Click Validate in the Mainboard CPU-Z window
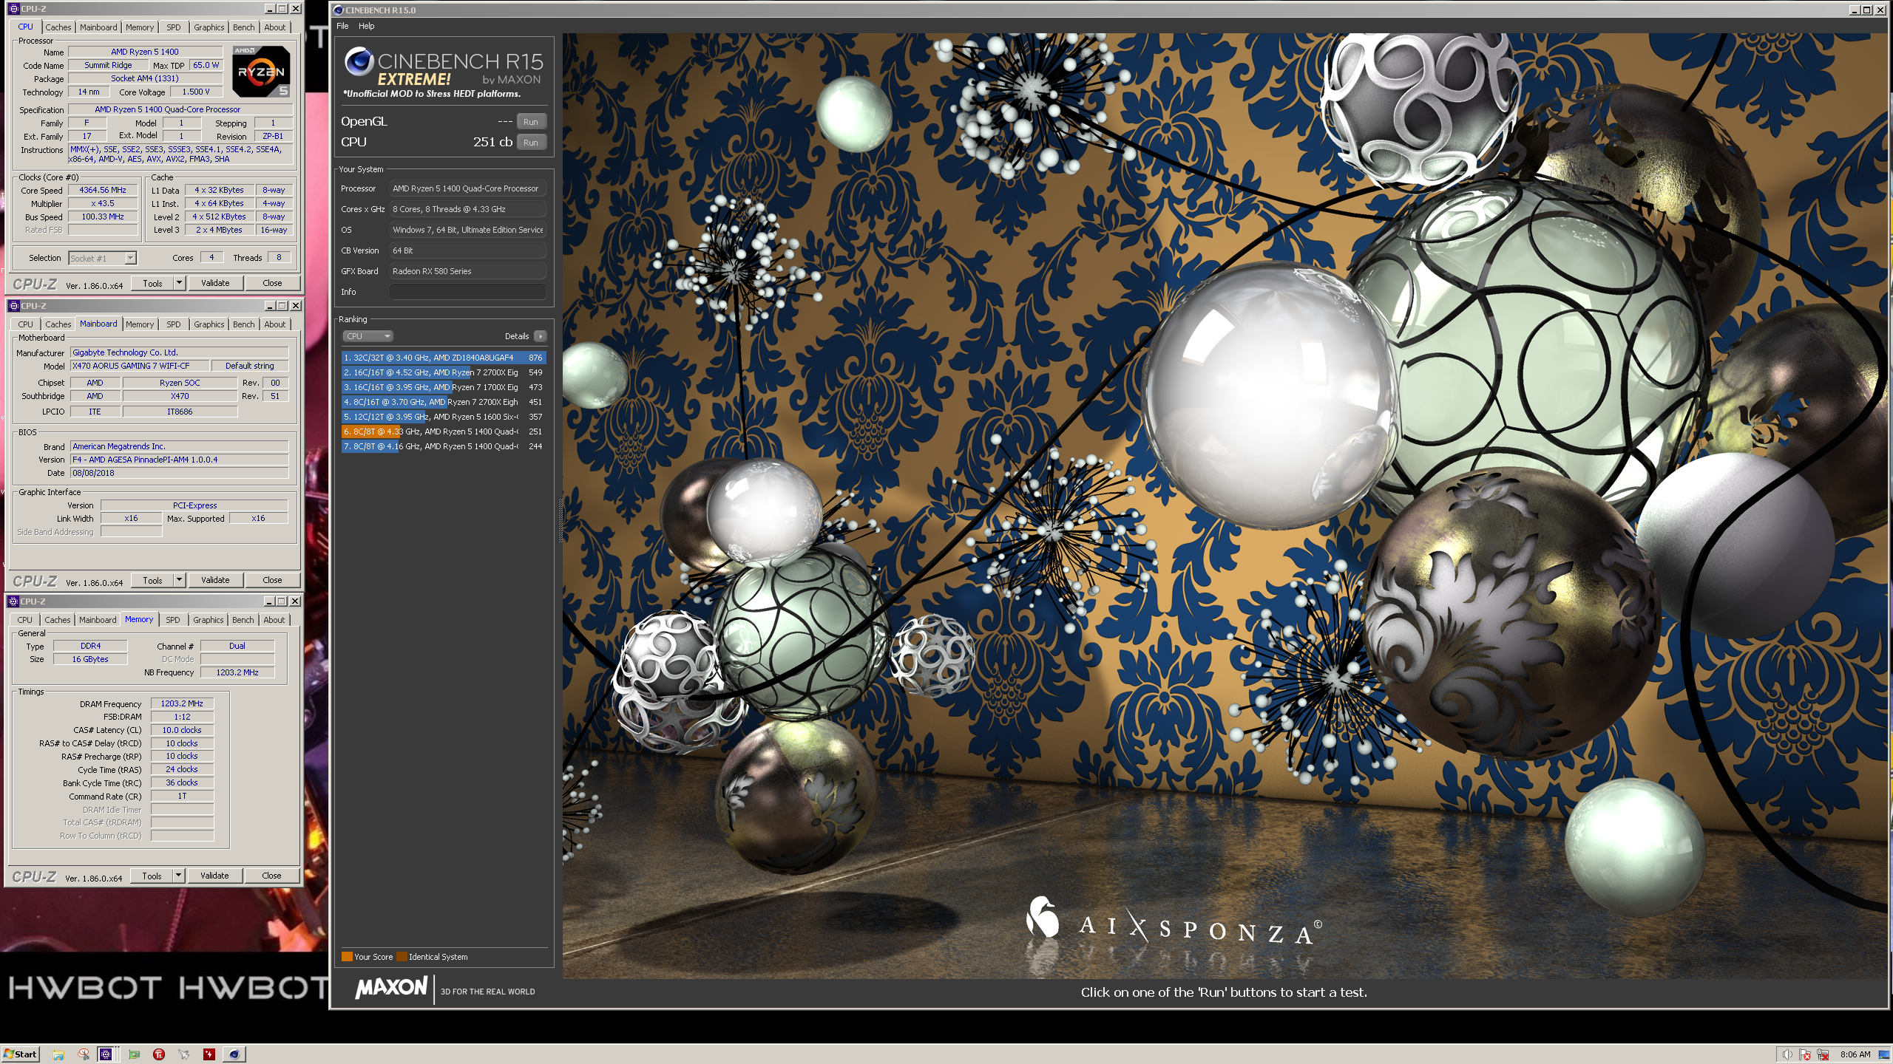 coord(215,580)
